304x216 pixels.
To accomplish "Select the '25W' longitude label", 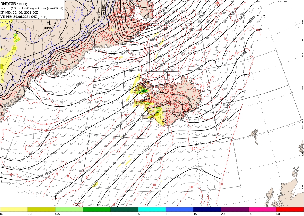I will pyautogui.click(x=137, y=1).
